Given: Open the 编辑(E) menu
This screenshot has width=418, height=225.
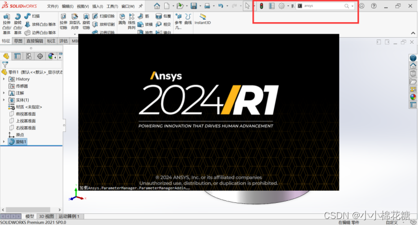Looking at the screenshot, I should tap(67, 6).
